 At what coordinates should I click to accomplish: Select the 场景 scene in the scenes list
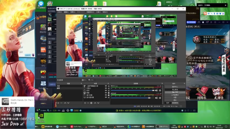tap(70, 86)
